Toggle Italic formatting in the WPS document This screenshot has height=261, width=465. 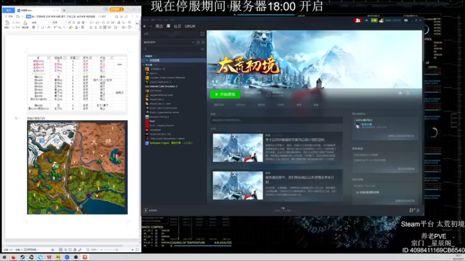click(38, 27)
